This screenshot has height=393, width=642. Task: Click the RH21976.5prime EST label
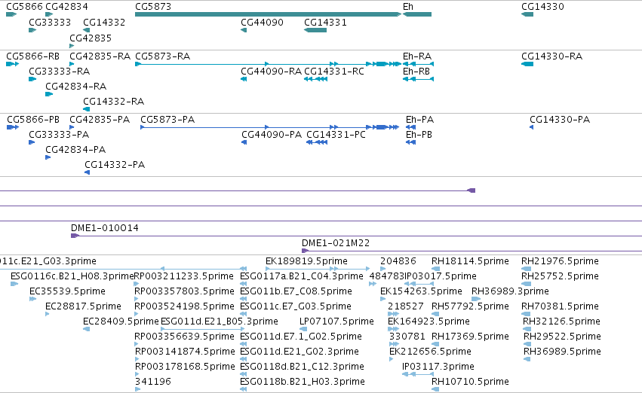coord(560,261)
